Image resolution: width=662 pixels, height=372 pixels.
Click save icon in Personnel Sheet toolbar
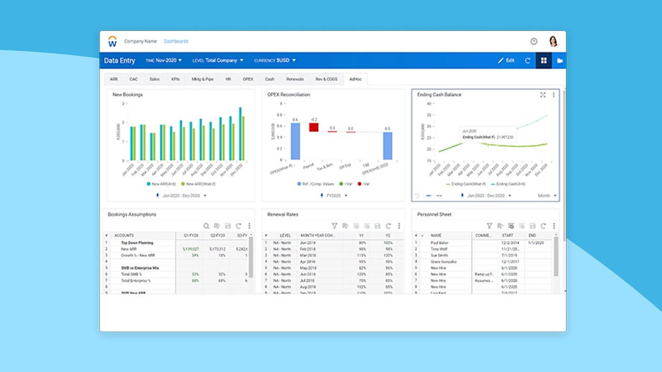[x=533, y=226]
